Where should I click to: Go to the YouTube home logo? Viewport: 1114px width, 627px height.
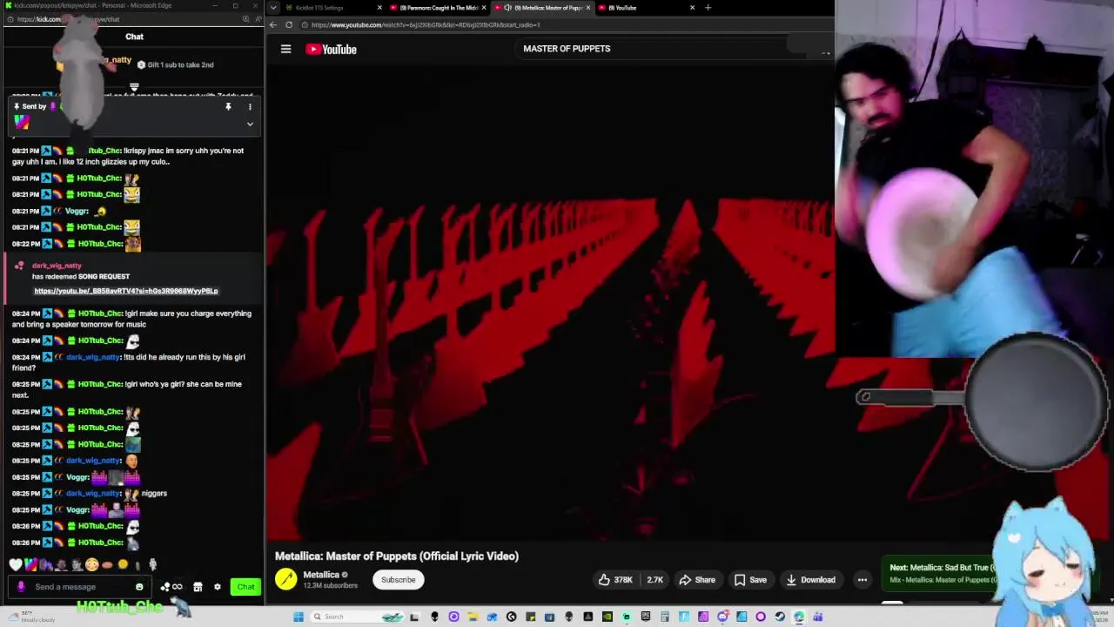331,50
